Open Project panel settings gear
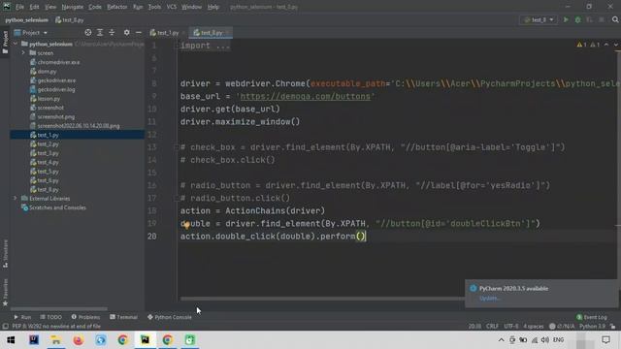 127,32
